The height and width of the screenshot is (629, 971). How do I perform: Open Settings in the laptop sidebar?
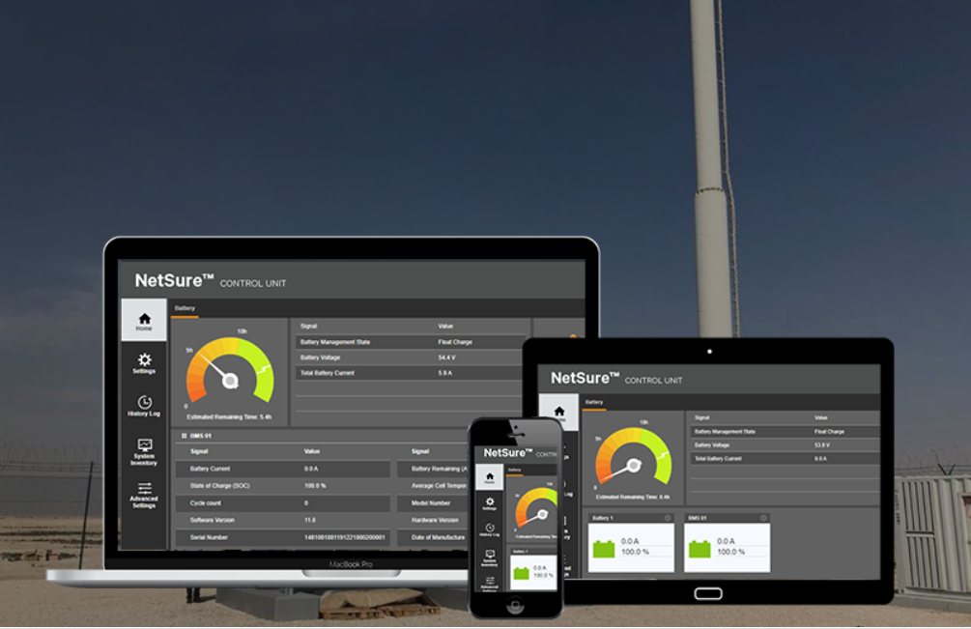[144, 363]
